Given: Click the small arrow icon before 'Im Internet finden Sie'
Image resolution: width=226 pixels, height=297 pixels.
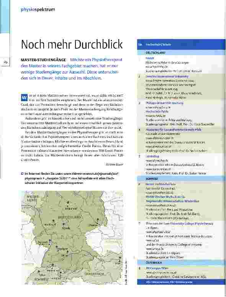Looking at the screenshot, I should tap(22, 174).
